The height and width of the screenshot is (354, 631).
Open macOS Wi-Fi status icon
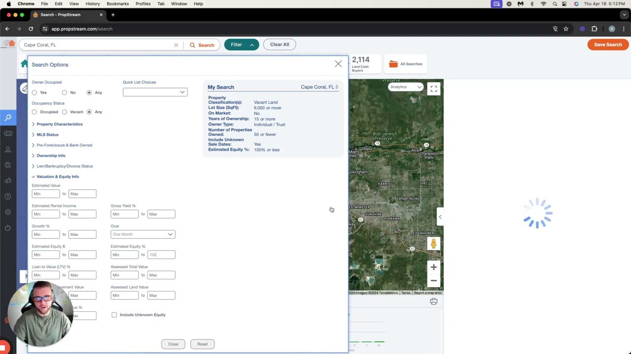[543, 4]
